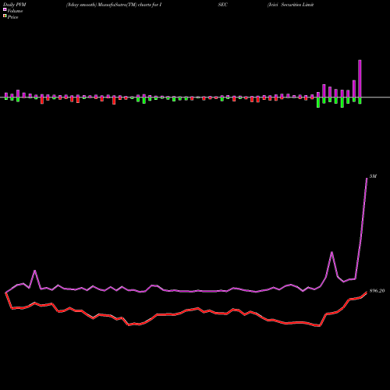The height and width of the screenshot is (390, 390).
Task: Click the end point of the red price line
Action: [367, 292]
